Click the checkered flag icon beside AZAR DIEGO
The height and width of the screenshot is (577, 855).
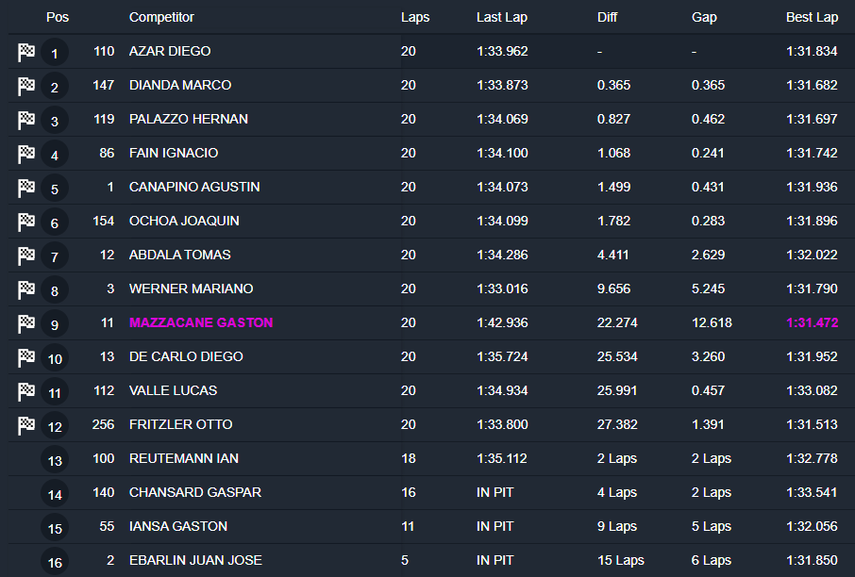click(26, 52)
